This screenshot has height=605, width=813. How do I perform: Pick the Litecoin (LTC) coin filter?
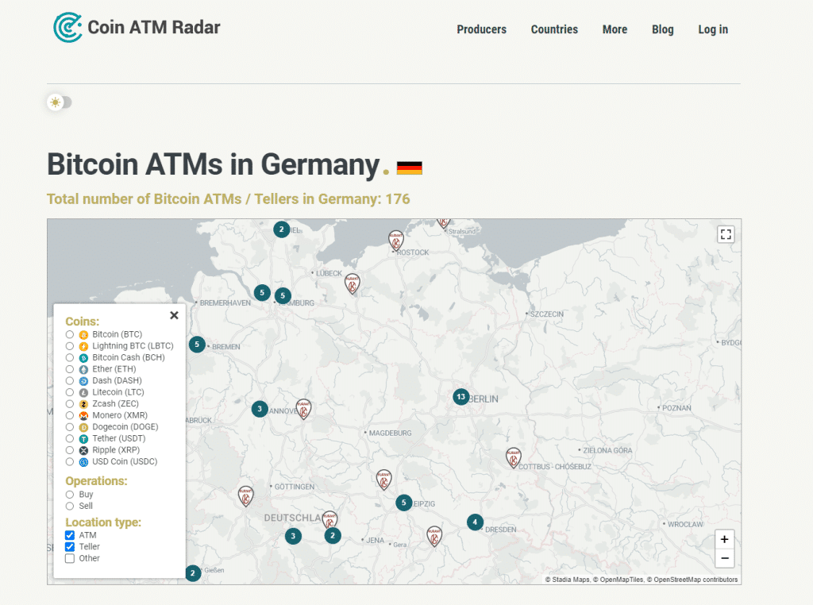click(70, 392)
